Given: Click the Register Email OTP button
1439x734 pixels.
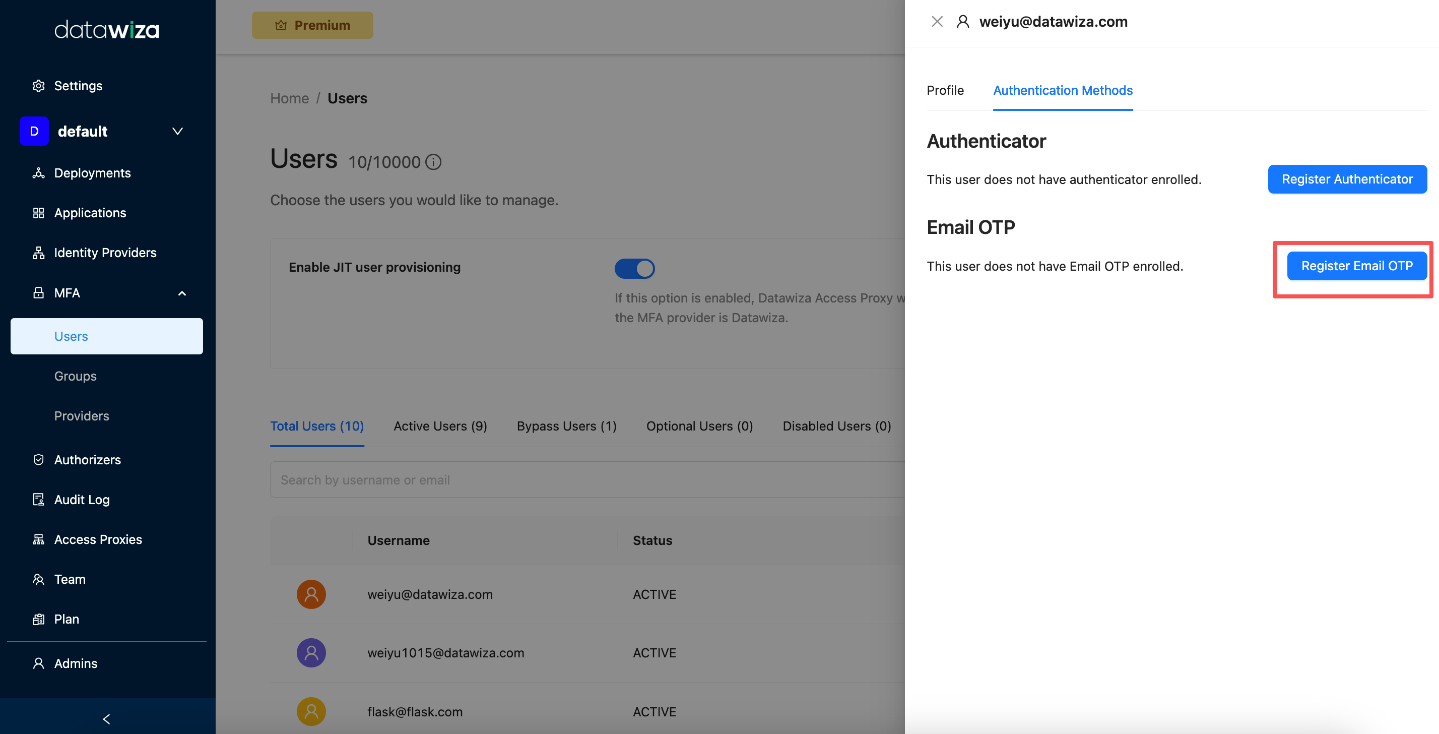Looking at the screenshot, I should [1357, 266].
